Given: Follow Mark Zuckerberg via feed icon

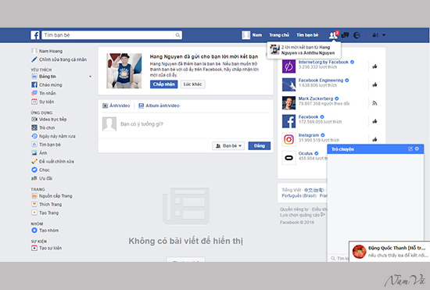Looking at the screenshot, I should coord(374,103).
